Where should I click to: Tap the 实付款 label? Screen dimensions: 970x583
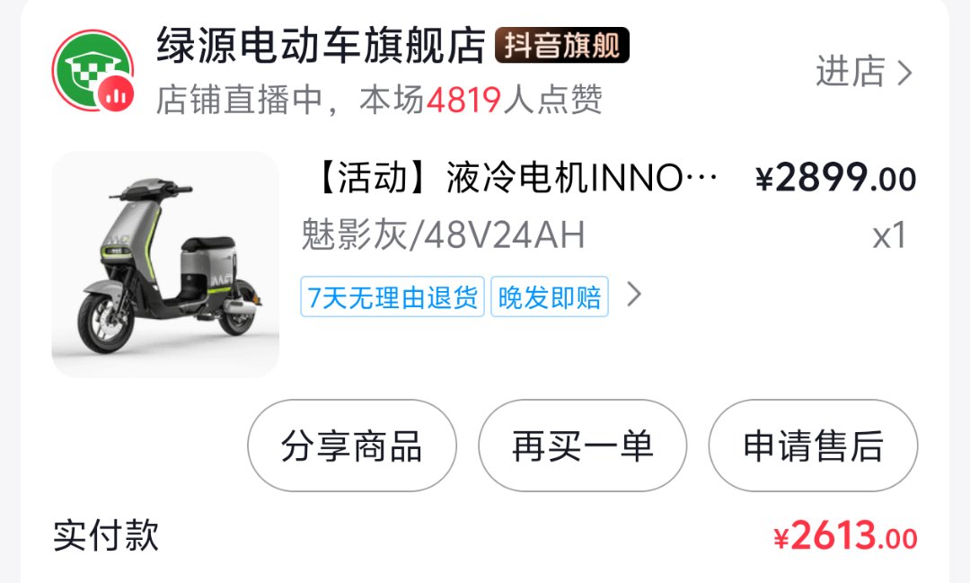pos(106,535)
